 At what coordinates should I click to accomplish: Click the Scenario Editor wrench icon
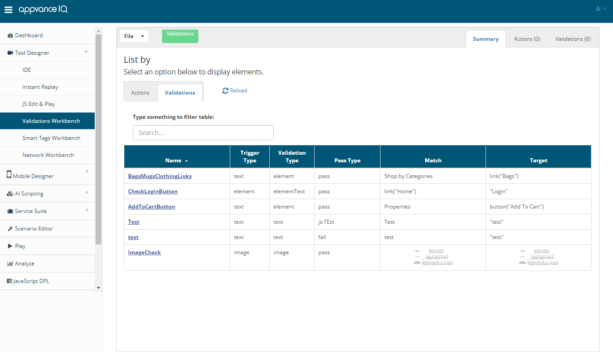point(10,229)
